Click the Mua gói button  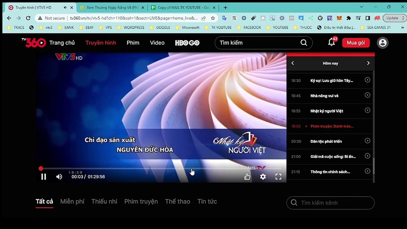tap(356, 43)
